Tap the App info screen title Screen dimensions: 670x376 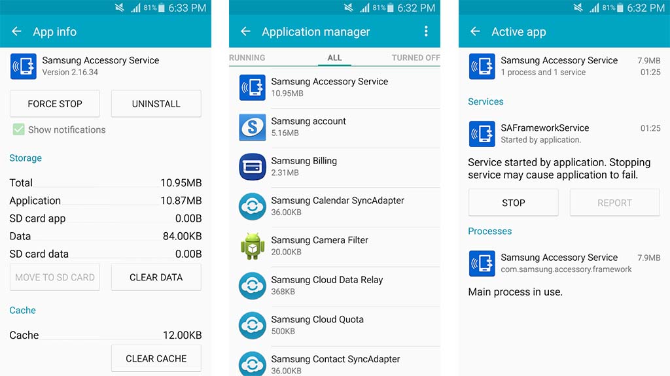(x=55, y=31)
